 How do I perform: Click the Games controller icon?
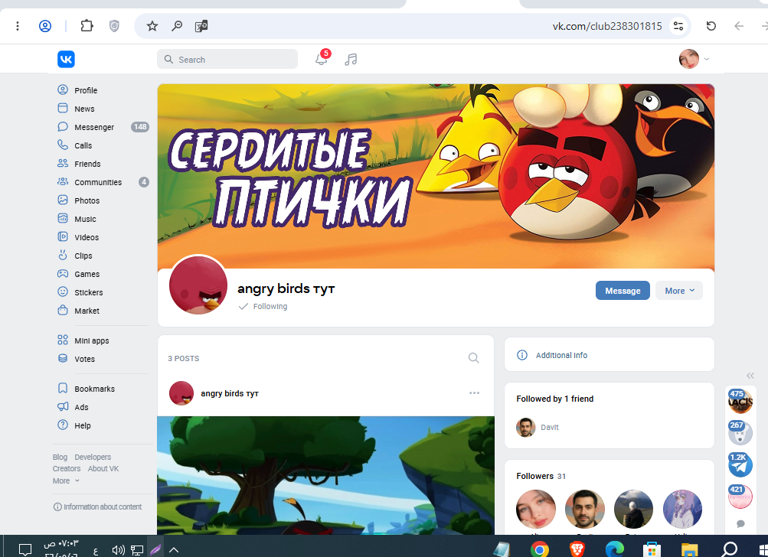tap(63, 274)
